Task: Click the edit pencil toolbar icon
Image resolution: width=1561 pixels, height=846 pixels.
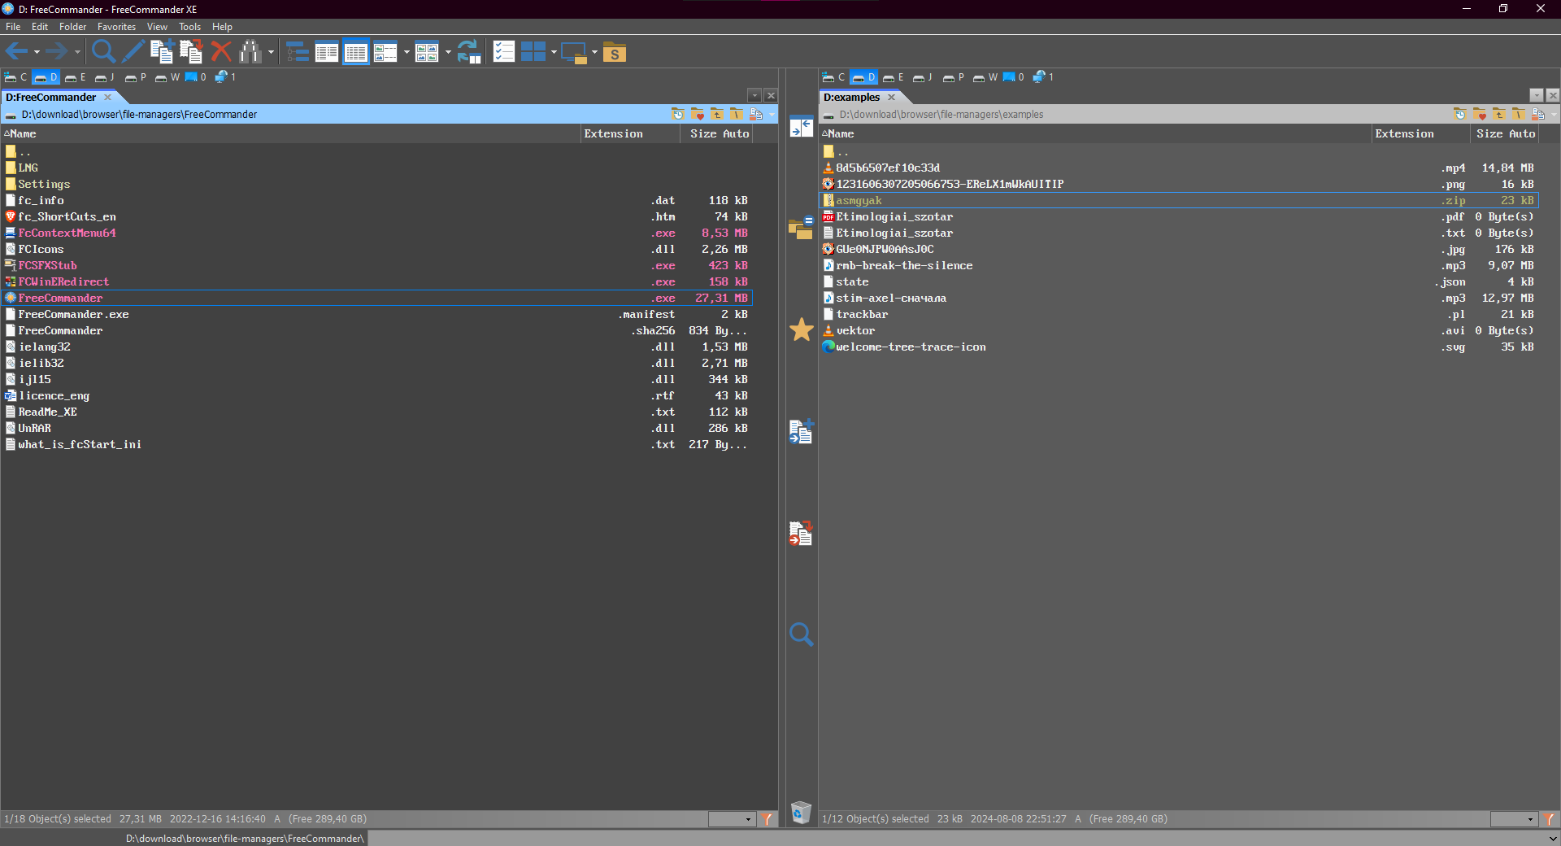Action: [x=133, y=52]
